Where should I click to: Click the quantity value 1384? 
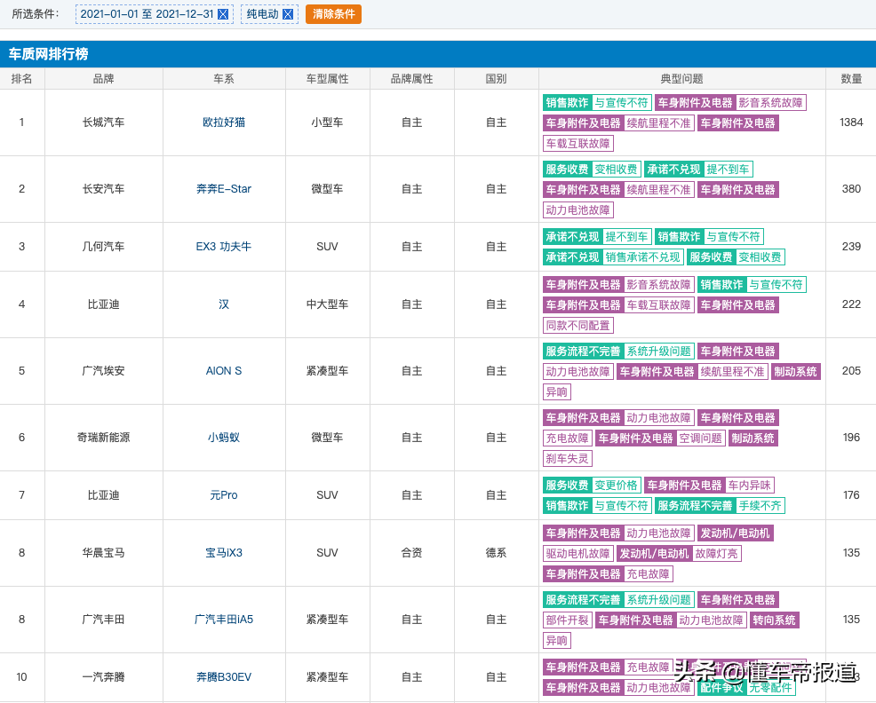point(851,122)
